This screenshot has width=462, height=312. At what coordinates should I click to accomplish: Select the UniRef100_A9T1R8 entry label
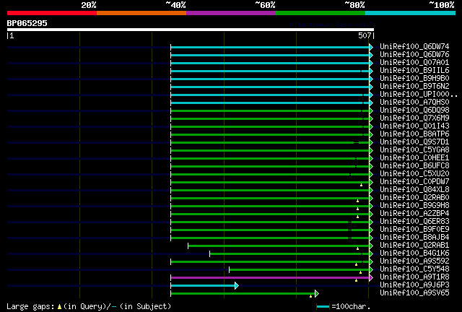(414, 277)
